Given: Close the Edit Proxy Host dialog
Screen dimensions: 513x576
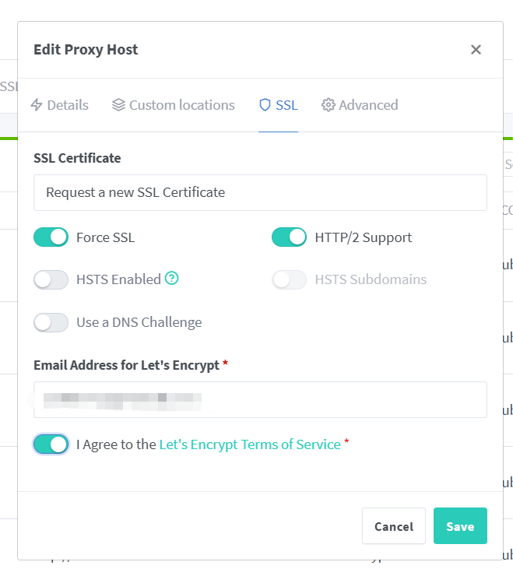Looking at the screenshot, I should [476, 50].
